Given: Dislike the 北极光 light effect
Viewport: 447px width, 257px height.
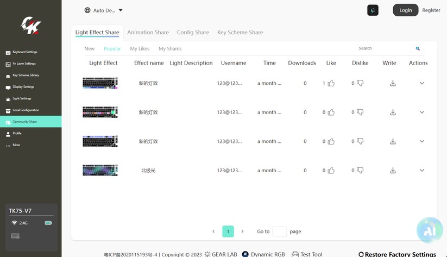Looking at the screenshot, I should coord(360,171).
